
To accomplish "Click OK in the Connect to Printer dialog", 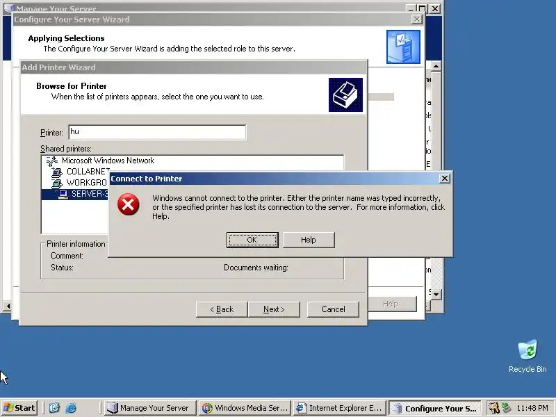I will click(252, 240).
